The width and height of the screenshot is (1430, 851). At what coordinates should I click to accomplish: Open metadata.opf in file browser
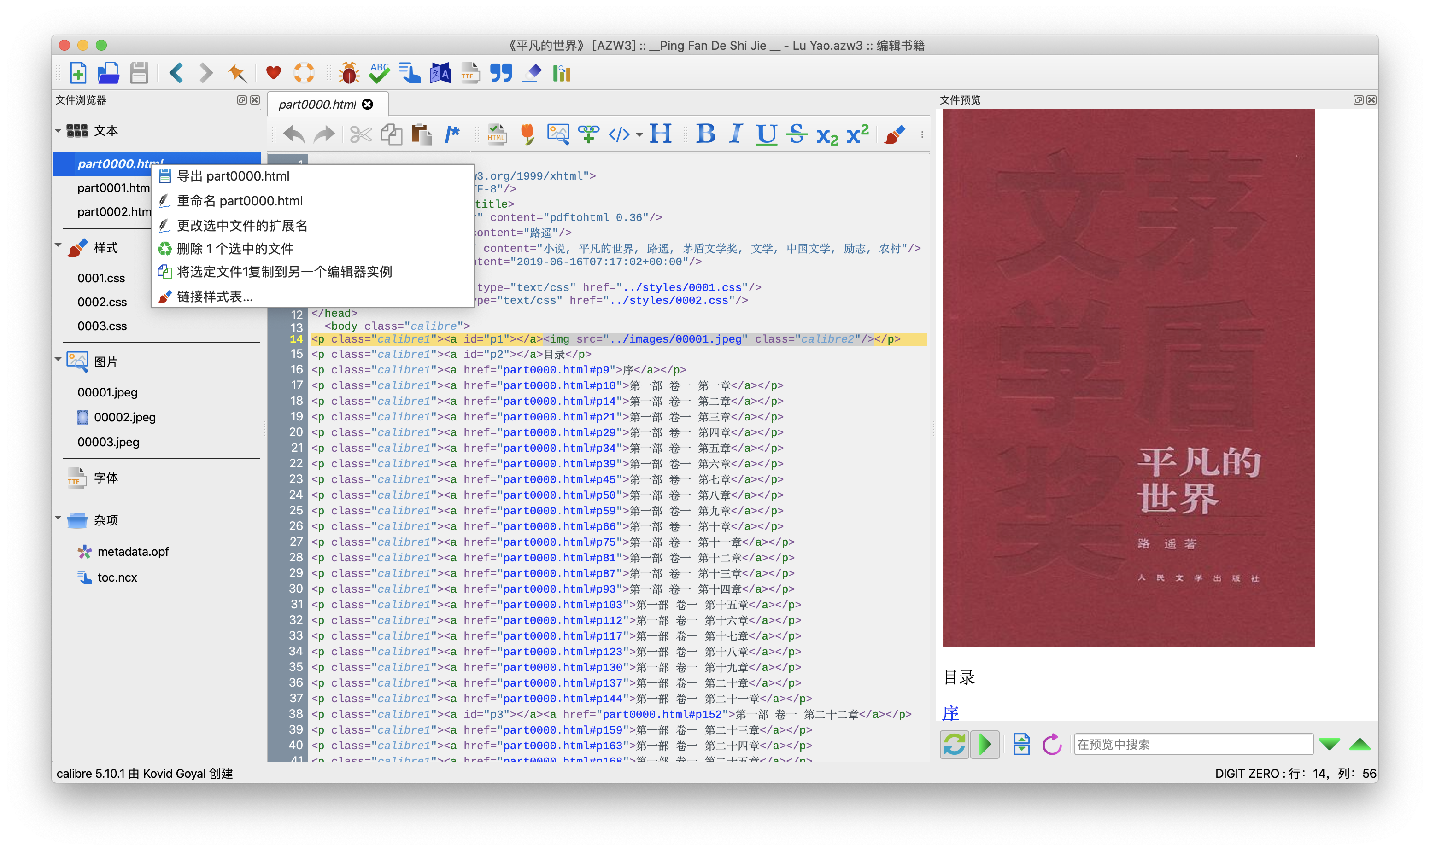point(123,551)
